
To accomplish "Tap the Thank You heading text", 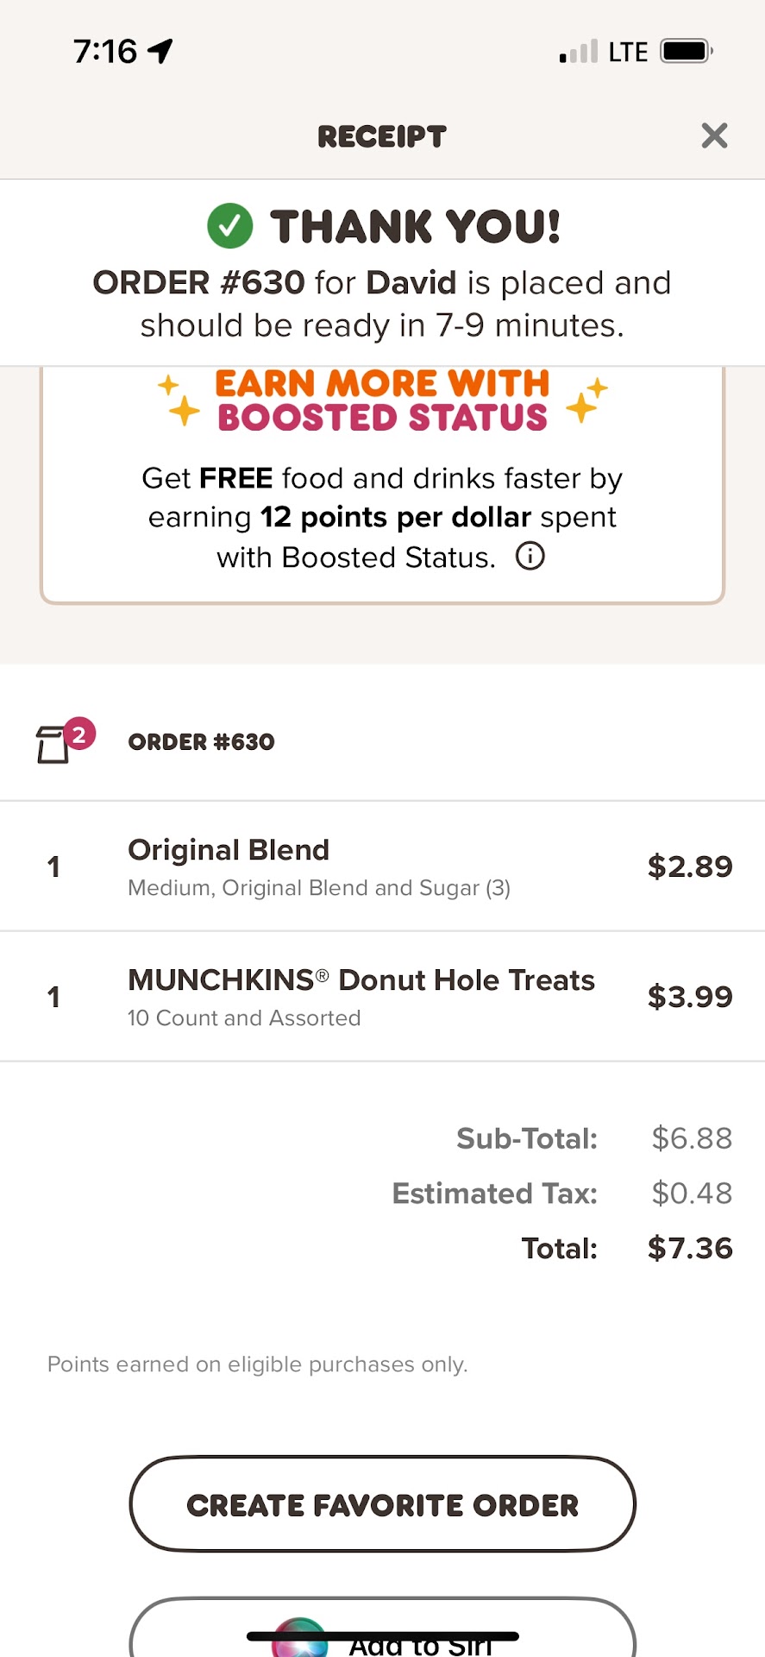I will pyautogui.click(x=415, y=227).
